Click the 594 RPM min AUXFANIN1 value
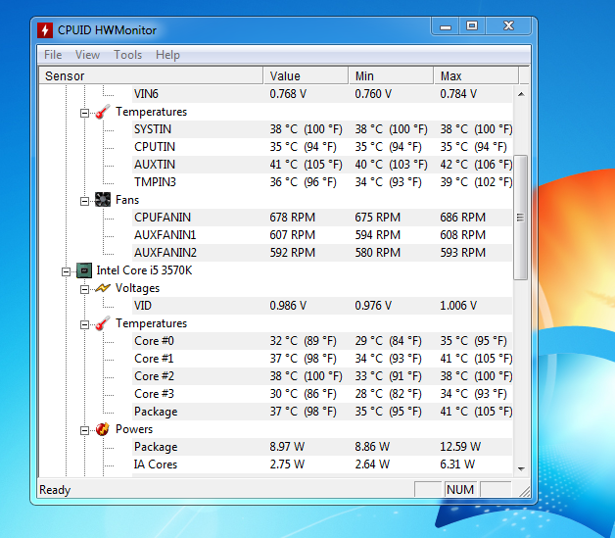This screenshot has height=538, width=615. 378,235
